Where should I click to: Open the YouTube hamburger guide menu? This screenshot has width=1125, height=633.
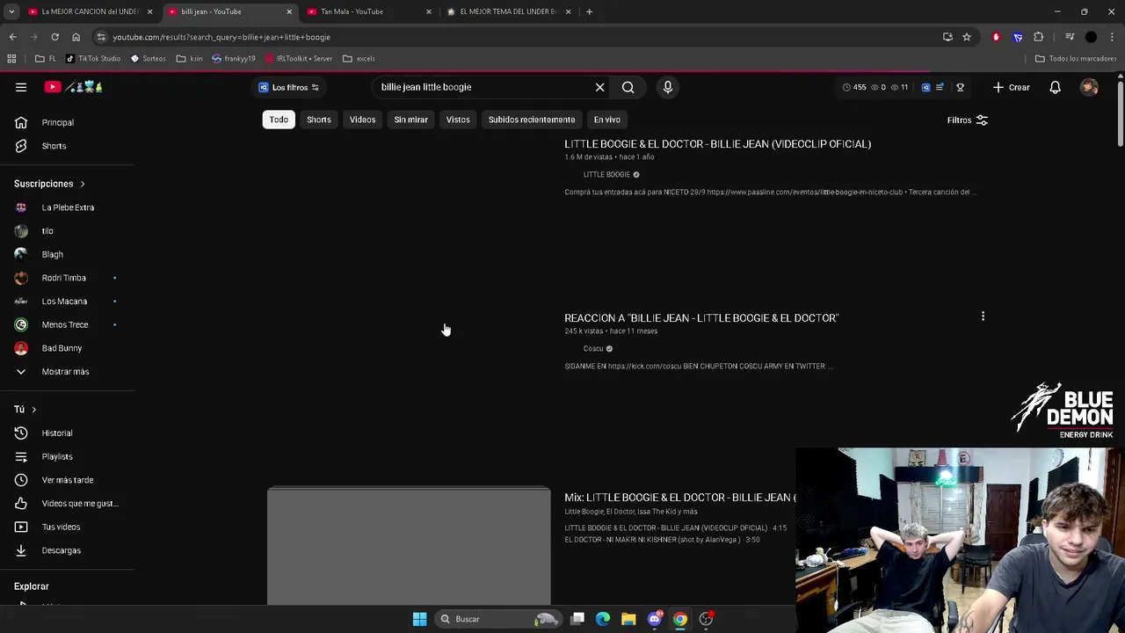point(21,87)
